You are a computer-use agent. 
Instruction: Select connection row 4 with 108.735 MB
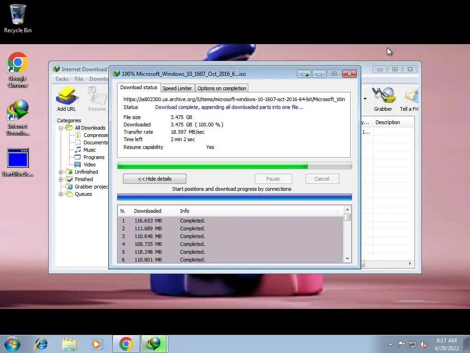(x=230, y=244)
